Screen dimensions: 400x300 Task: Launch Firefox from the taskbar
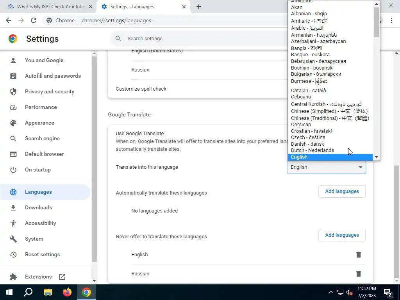(x=67, y=292)
